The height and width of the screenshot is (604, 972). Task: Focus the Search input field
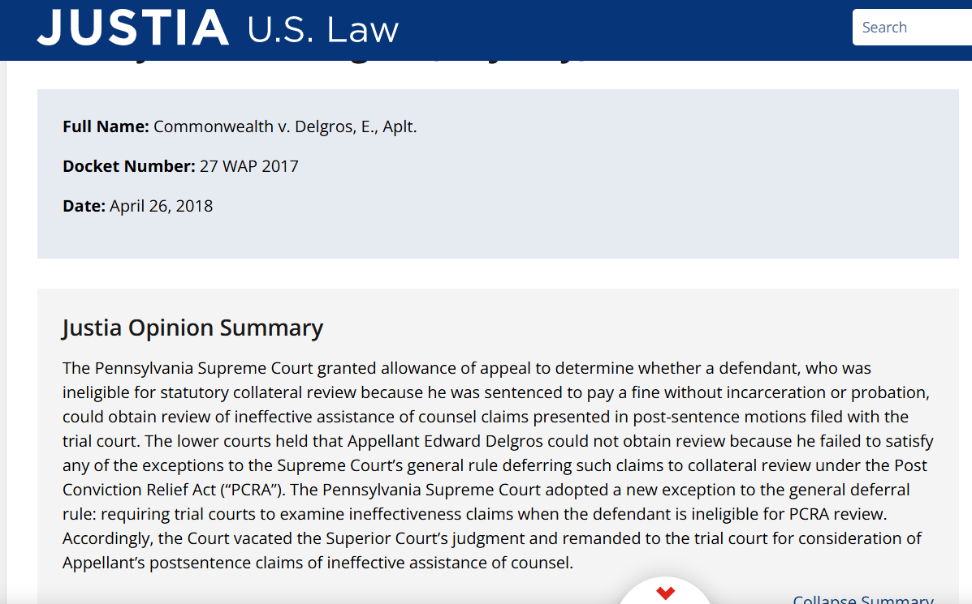tap(912, 28)
